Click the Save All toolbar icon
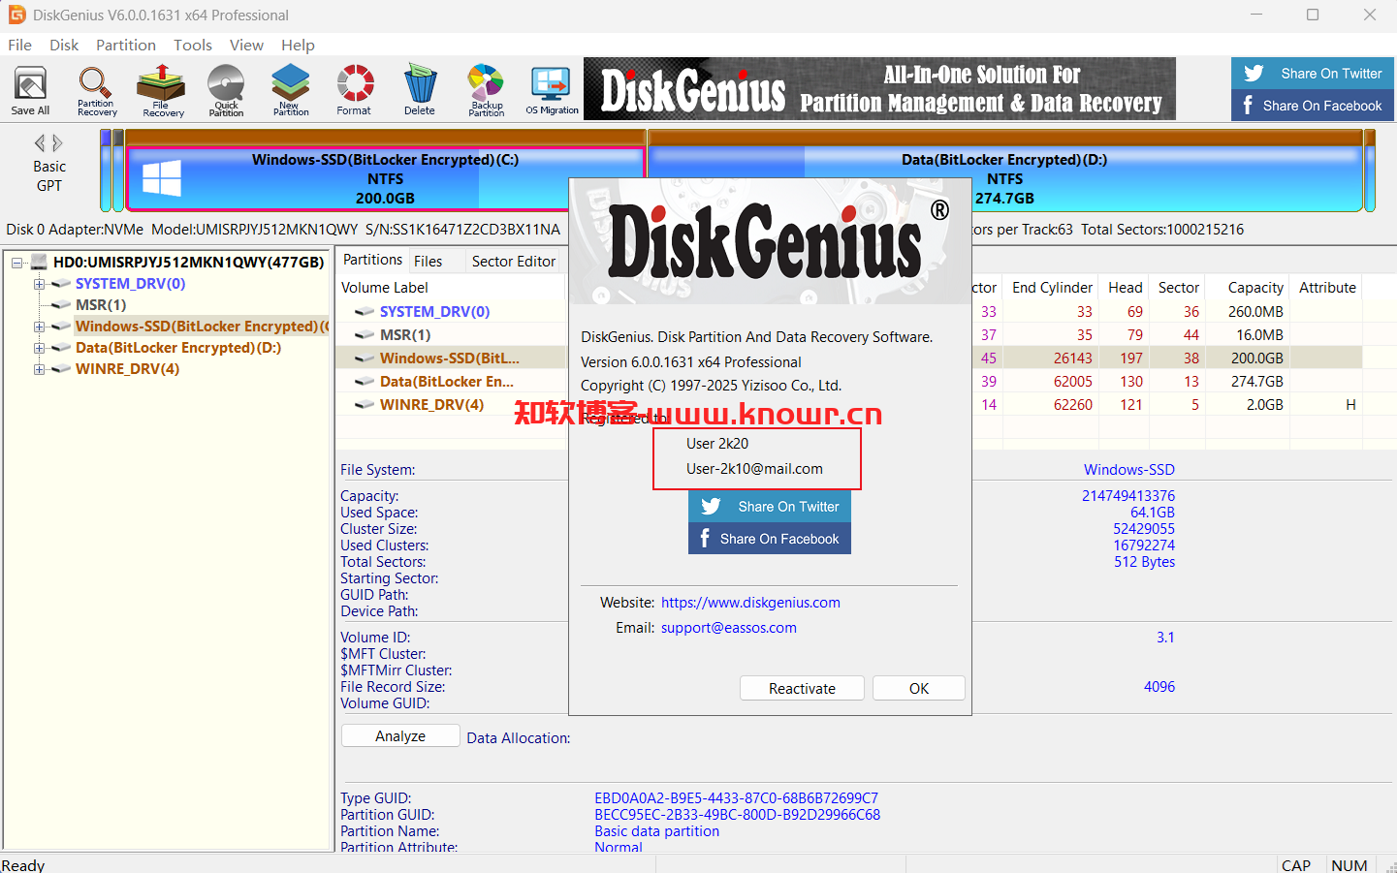 point(30,90)
